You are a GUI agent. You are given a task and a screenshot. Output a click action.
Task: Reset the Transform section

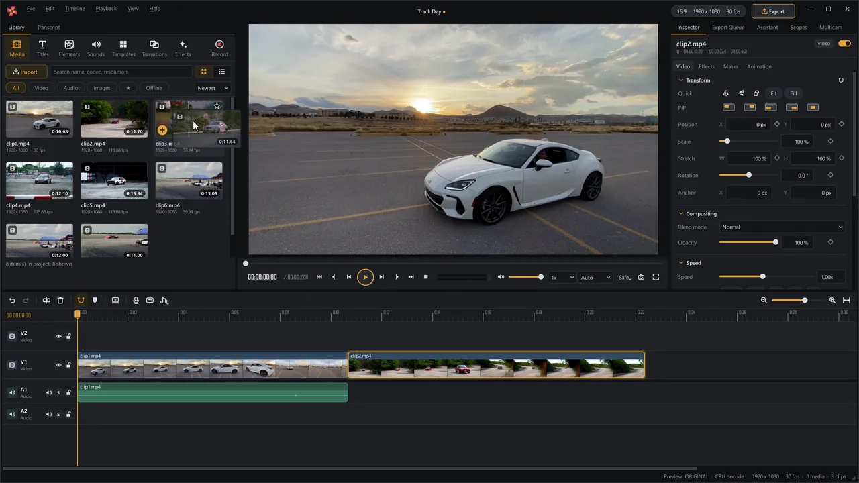[x=841, y=80]
